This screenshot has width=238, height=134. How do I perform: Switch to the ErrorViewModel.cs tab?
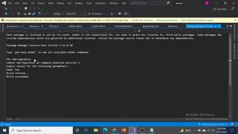click(x=123, y=26)
